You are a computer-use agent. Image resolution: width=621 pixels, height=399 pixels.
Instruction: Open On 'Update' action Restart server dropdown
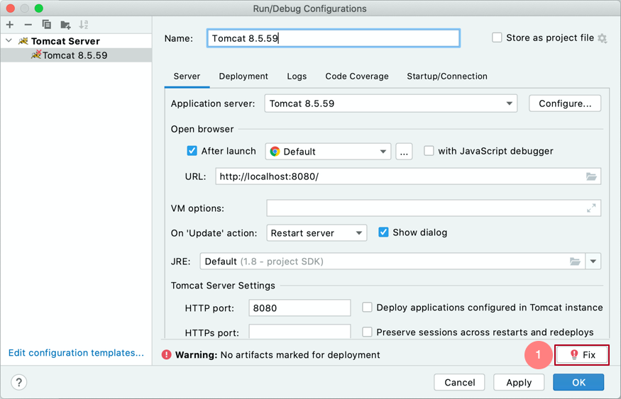pyautogui.click(x=317, y=233)
